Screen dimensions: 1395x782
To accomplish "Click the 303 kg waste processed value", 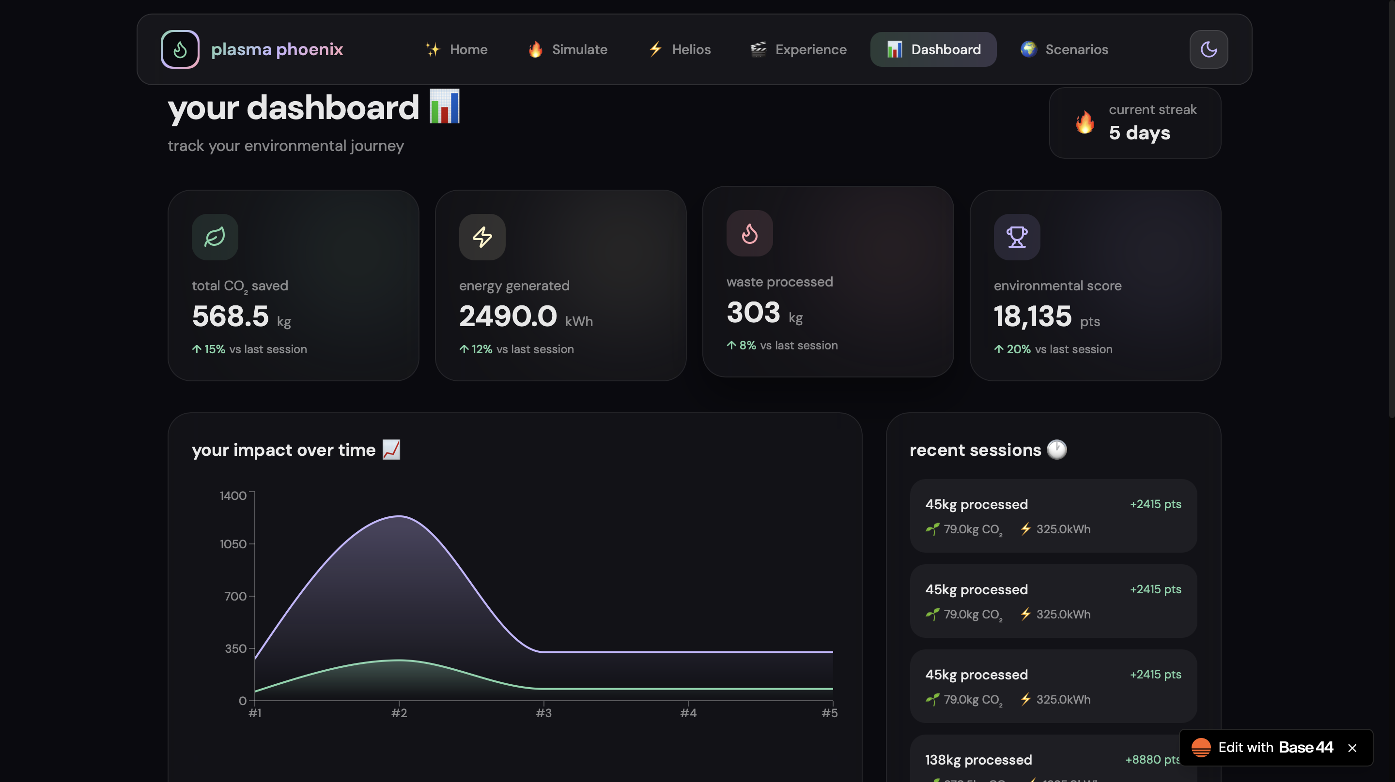I will 764,312.
